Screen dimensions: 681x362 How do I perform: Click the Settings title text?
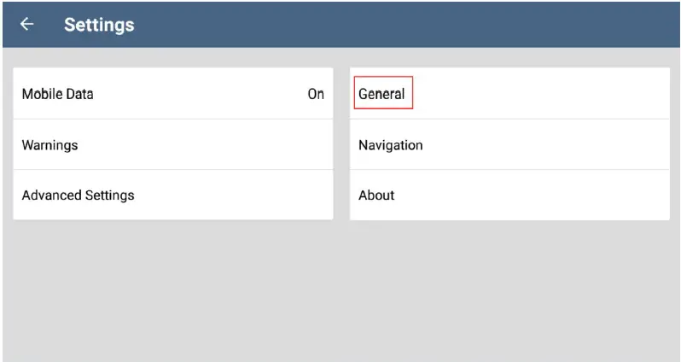(98, 25)
